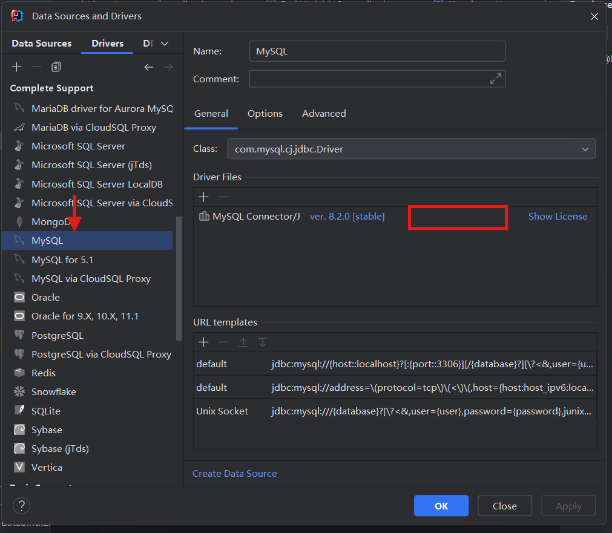
Task: Click the MySQL Connector/J library icon
Action: click(x=204, y=216)
